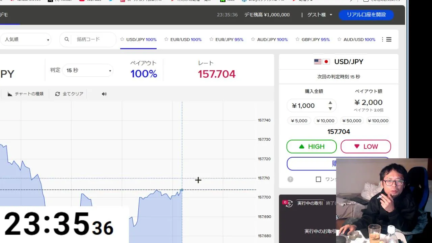The height and width of the screenshot is (243, 432).
Task: Open チャートの種類 chart type selector
Action: (26, 94)
